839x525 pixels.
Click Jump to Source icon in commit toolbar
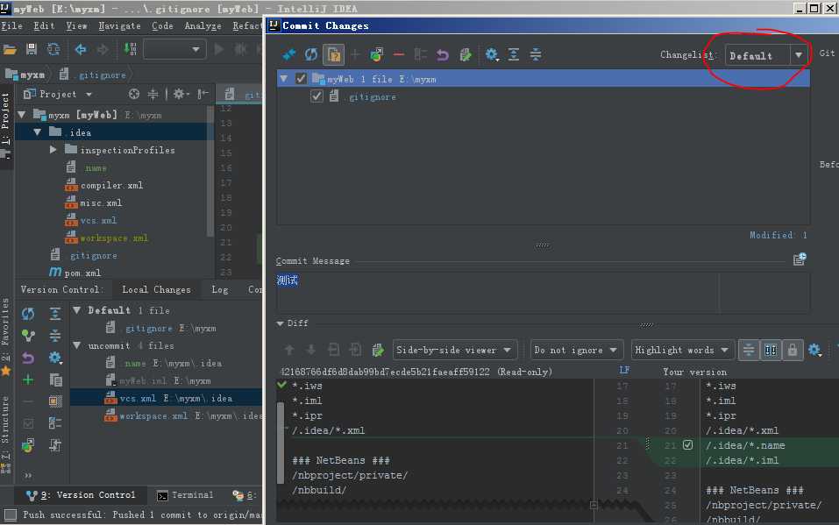click(465, 54)
